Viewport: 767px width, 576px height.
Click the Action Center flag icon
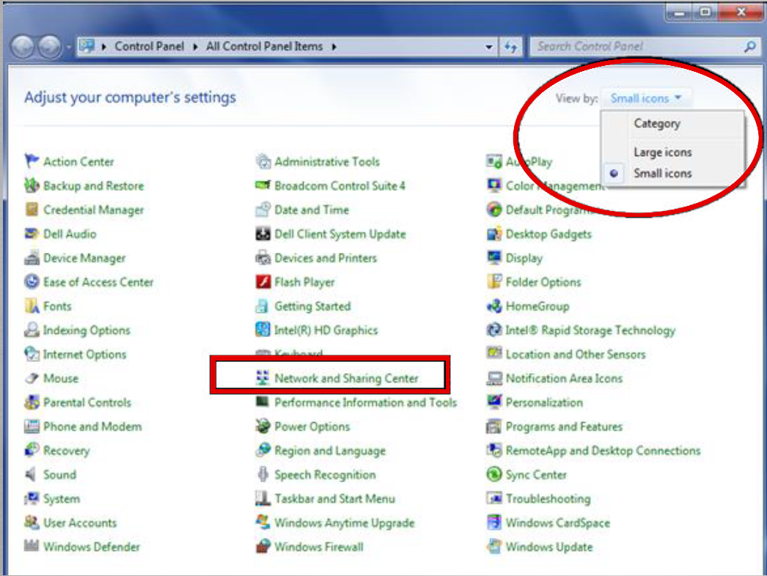click(32, 161)
